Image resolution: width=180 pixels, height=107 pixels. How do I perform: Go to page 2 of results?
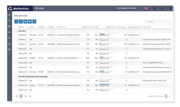point(170,96)
